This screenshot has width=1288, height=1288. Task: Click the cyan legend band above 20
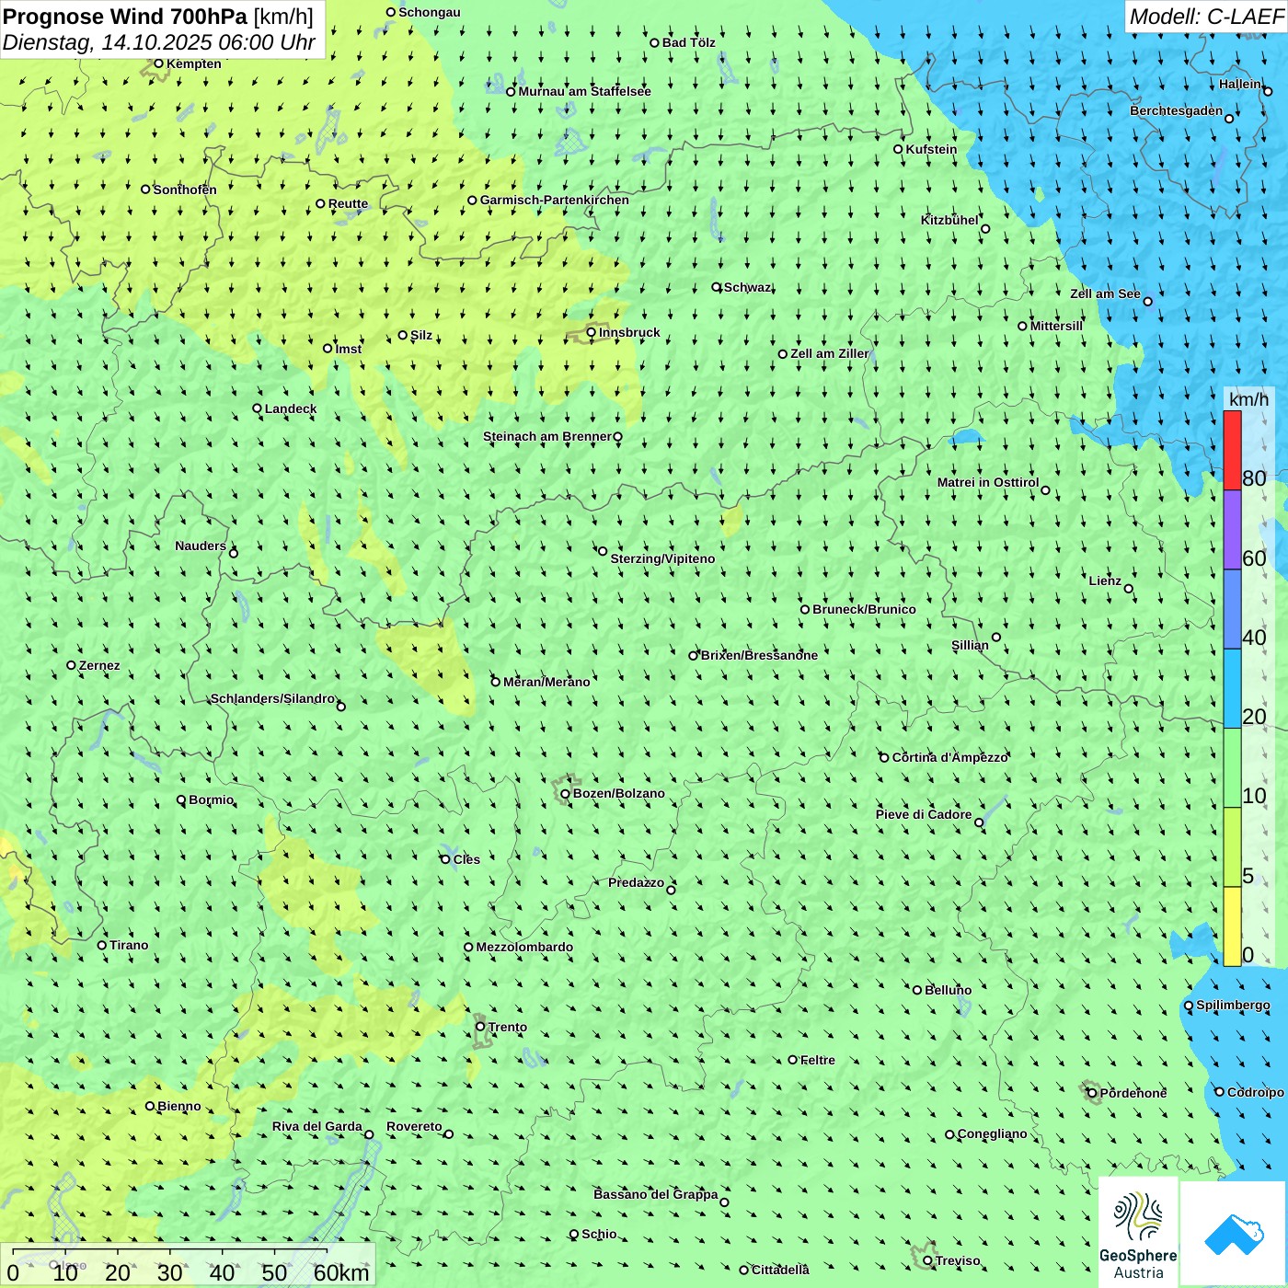(1232, 688)
